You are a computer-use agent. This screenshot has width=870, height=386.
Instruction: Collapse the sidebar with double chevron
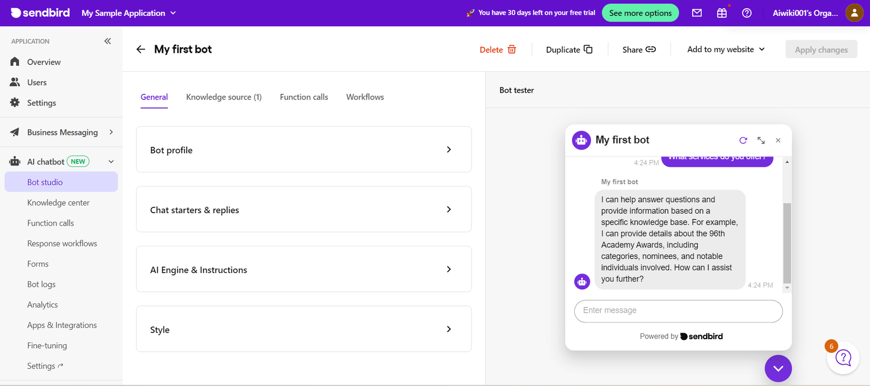[x=108, y=41]
